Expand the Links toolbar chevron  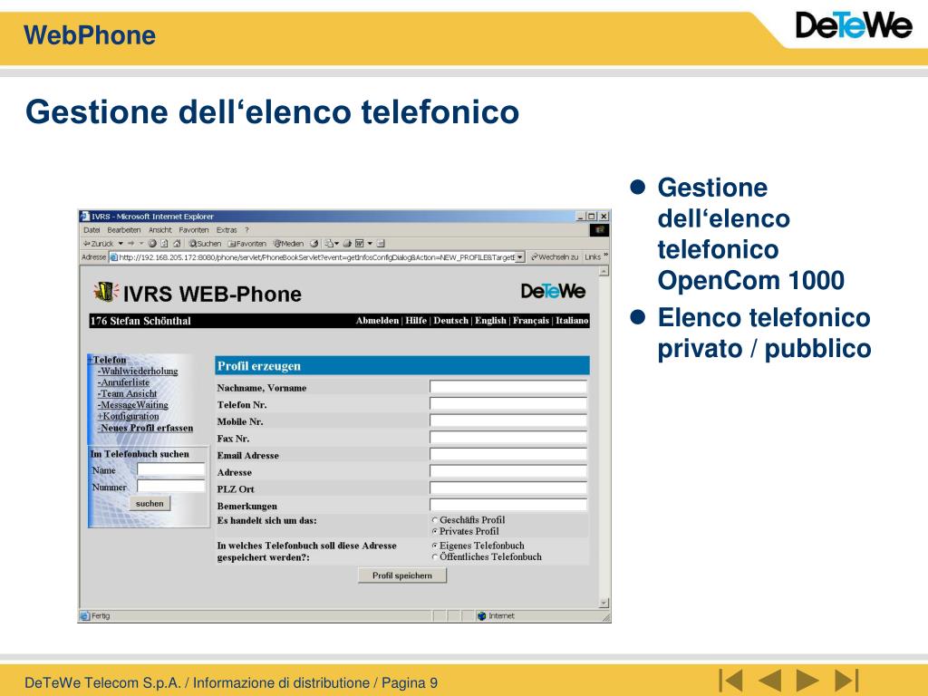point(605,256)
